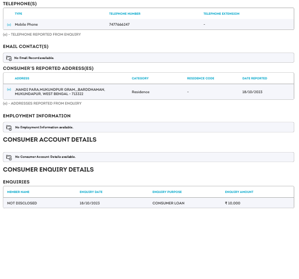This screenshot has width=299, height=279.
Task: Click the RESIDENCE CODE column header
Action: [x=201, y=78]
